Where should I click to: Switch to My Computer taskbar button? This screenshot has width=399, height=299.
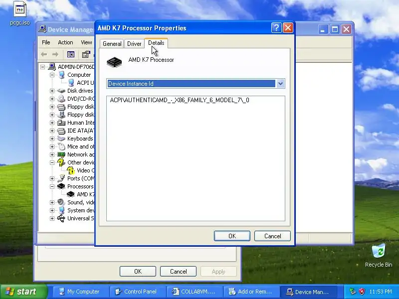81,292
